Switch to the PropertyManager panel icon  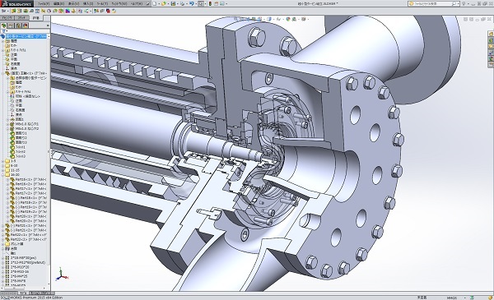(11, 25)
